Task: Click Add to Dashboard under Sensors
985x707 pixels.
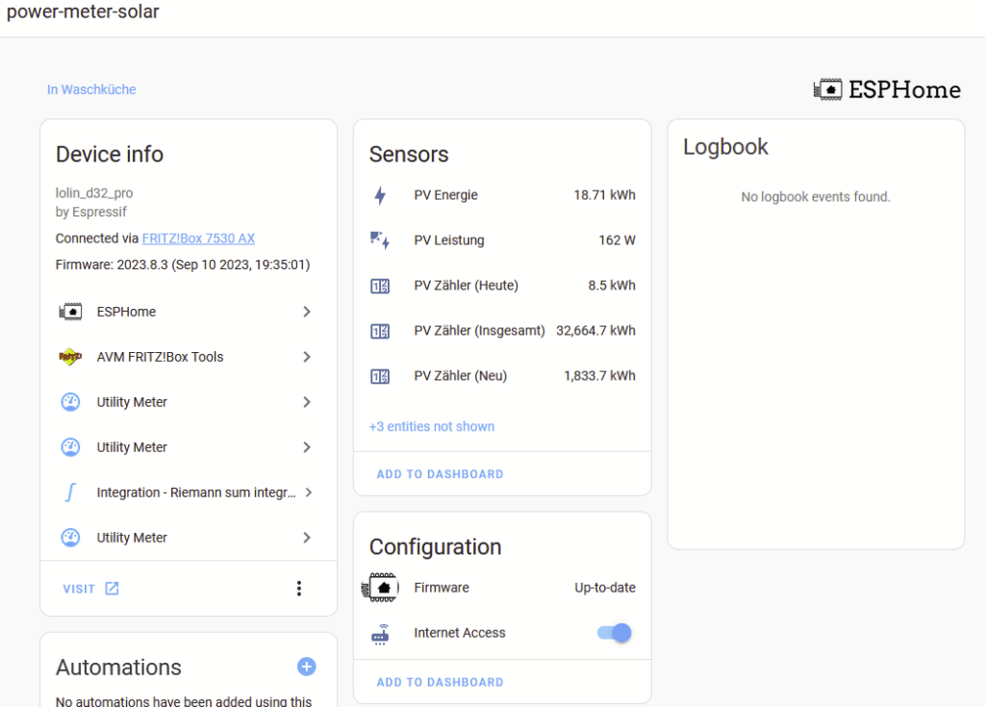Action: click(x=440, y=474)
